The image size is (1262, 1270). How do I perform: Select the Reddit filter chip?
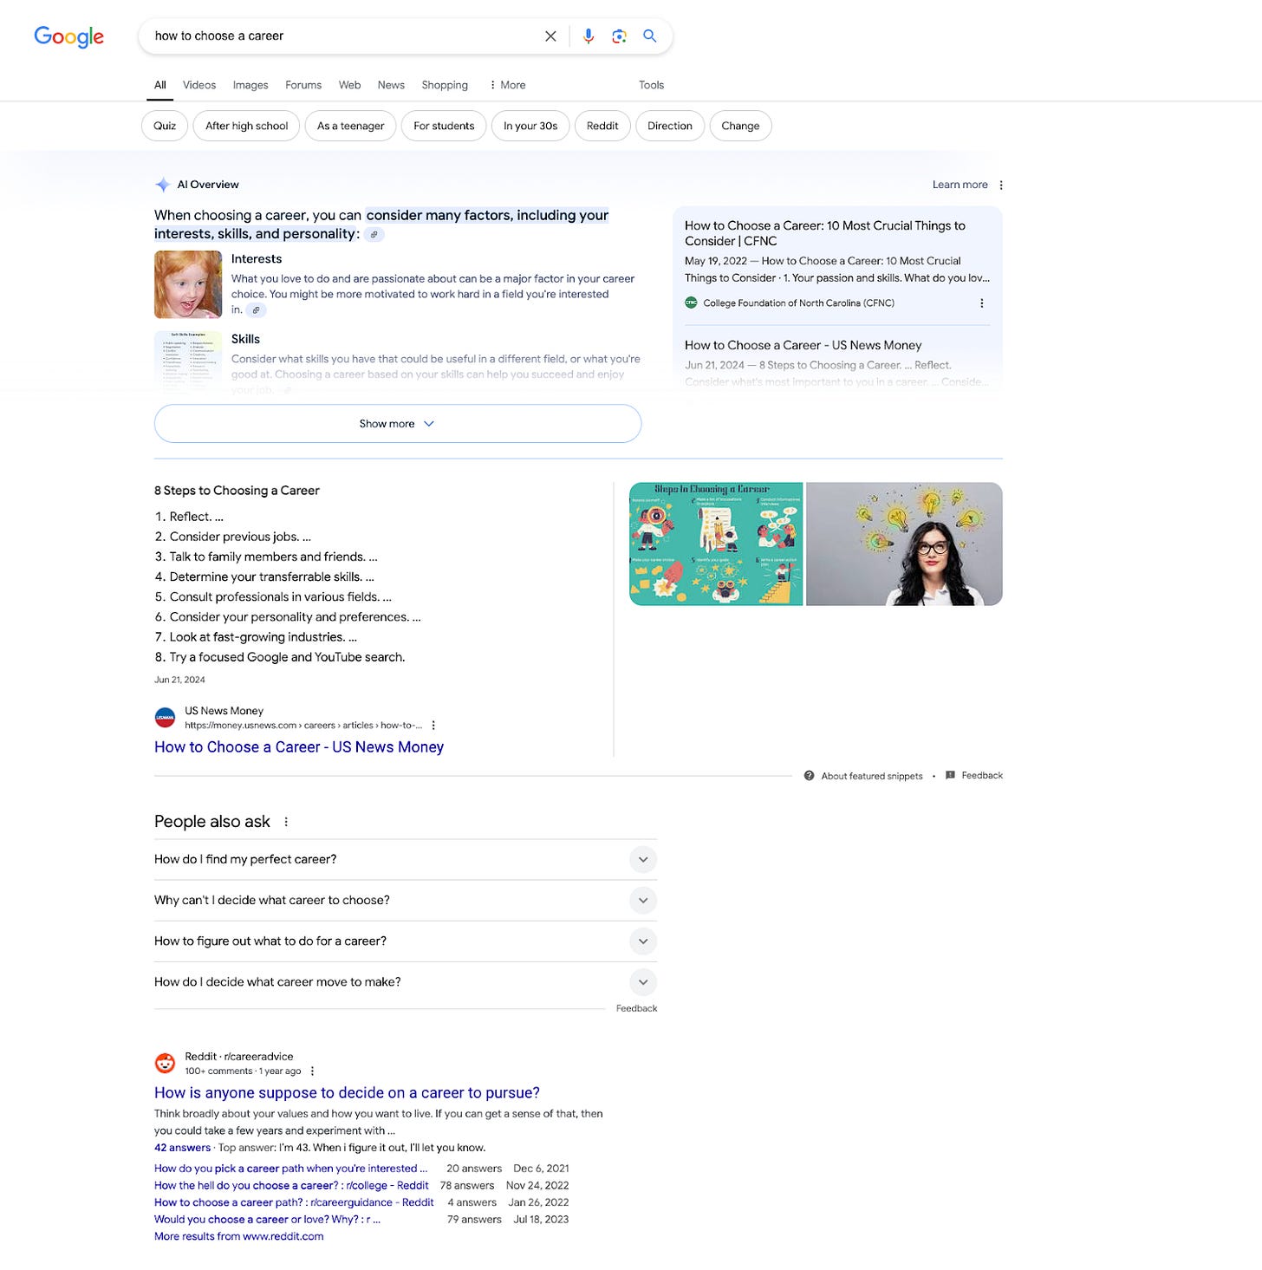click(602, 126)
